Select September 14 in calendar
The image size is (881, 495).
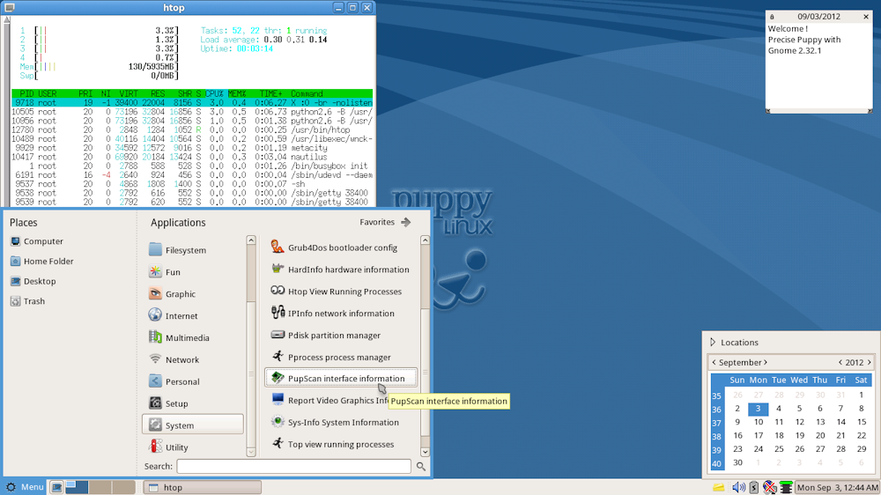(840, 422)
